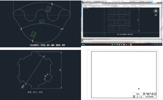The width and height of the screenshot is (163, 100).
Task: Open the Windows Start menu
Action: (x=112, y=45)
